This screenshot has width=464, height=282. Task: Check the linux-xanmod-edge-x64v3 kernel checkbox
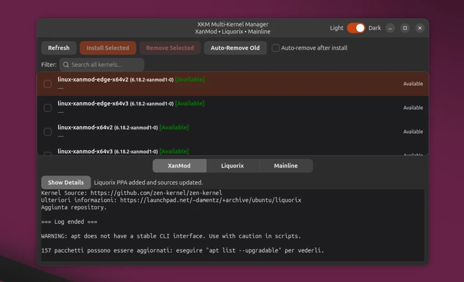[47, 108]
